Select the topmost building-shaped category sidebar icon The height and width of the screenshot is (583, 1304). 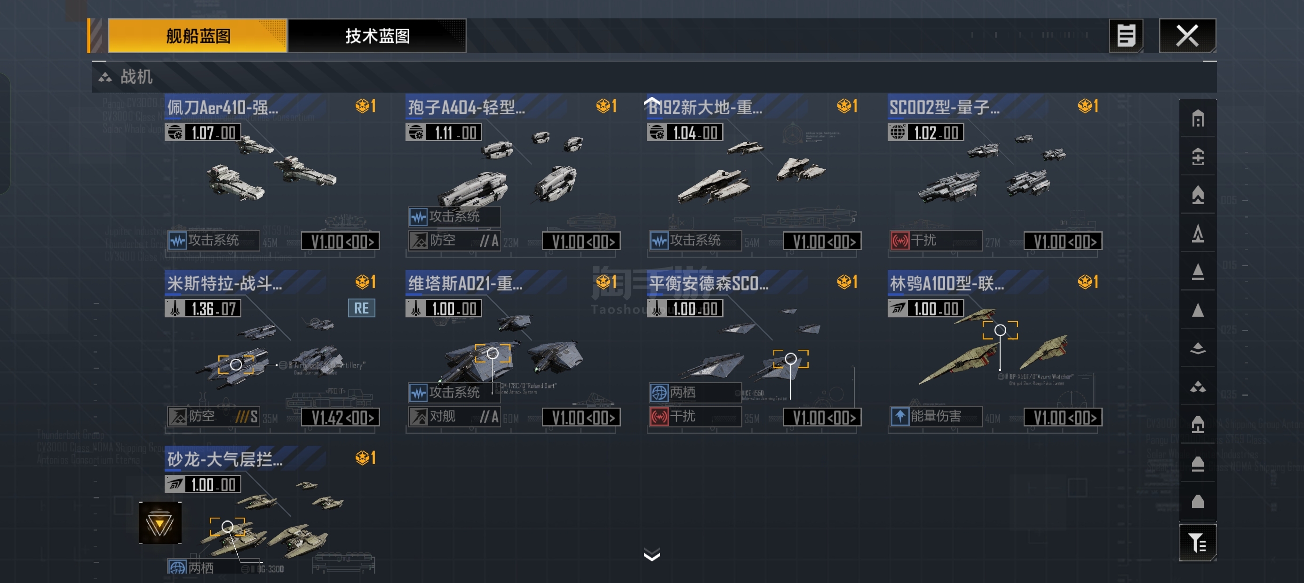[1198, 118]
